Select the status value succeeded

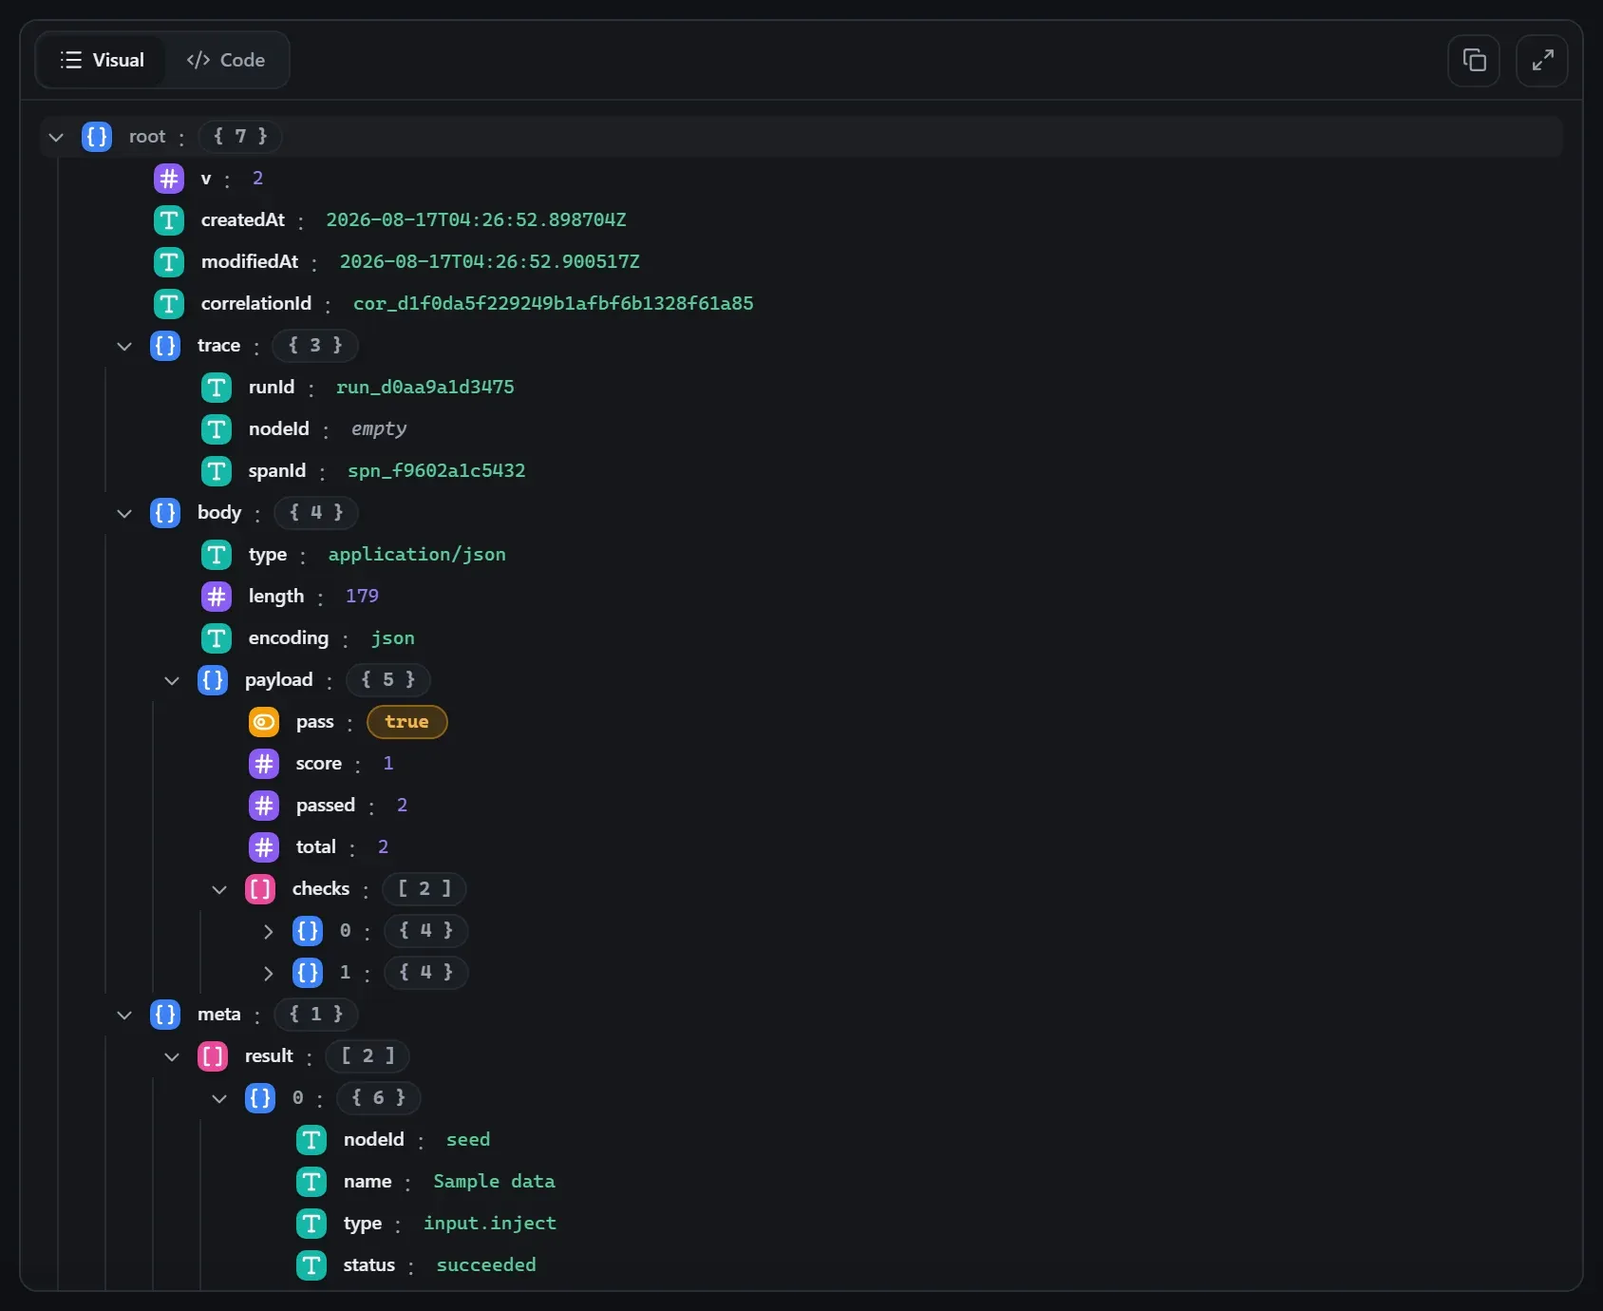point(486,1265)
